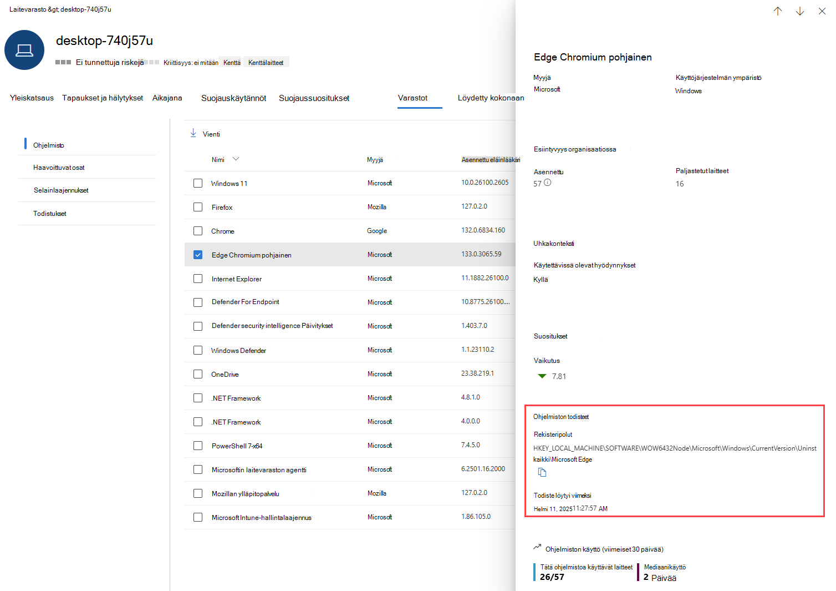836x591 pixels.
Task: Tick the Windows 11 checkbox
Action: coord(198,183)
